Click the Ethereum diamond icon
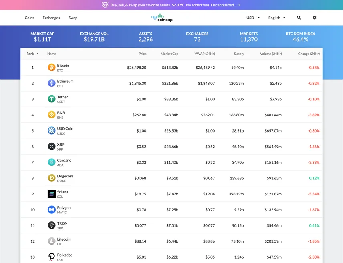 52,83
